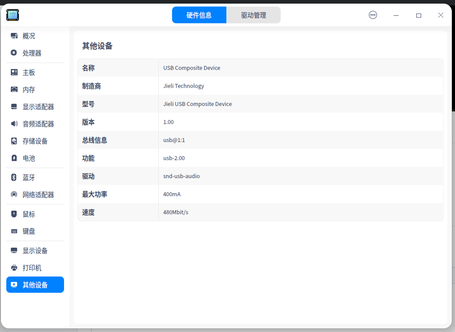Open the 处理器 sidebar label
The height and width of the screenshot is (332, 455).
32,53
